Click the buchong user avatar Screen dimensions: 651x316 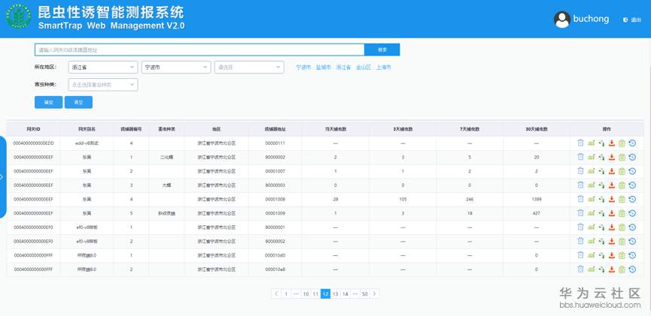pyautogui.click(x=562, y=20)
